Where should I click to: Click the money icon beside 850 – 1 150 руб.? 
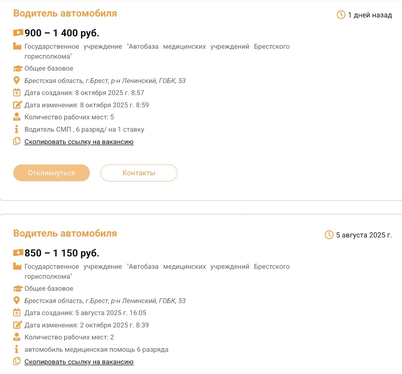pyautogui.click(x=18, y=253)
